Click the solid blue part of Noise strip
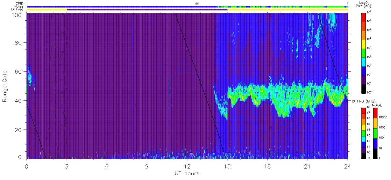Screen dimensions: 391x180 122,6
